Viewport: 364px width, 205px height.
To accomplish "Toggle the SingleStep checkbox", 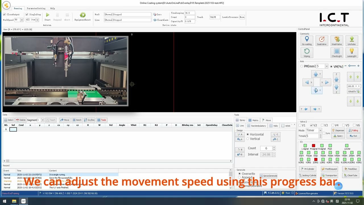I will (27, 14).
